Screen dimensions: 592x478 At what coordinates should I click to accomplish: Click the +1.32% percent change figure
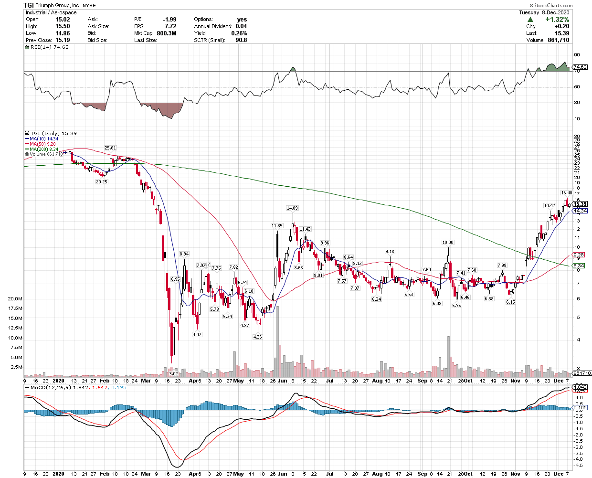pos(557,20)
